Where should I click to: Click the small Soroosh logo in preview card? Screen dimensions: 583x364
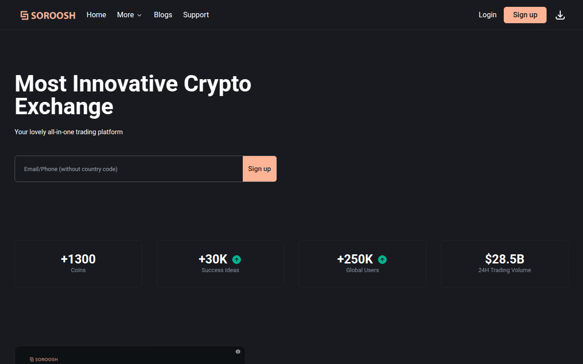(x=44, y=359)
